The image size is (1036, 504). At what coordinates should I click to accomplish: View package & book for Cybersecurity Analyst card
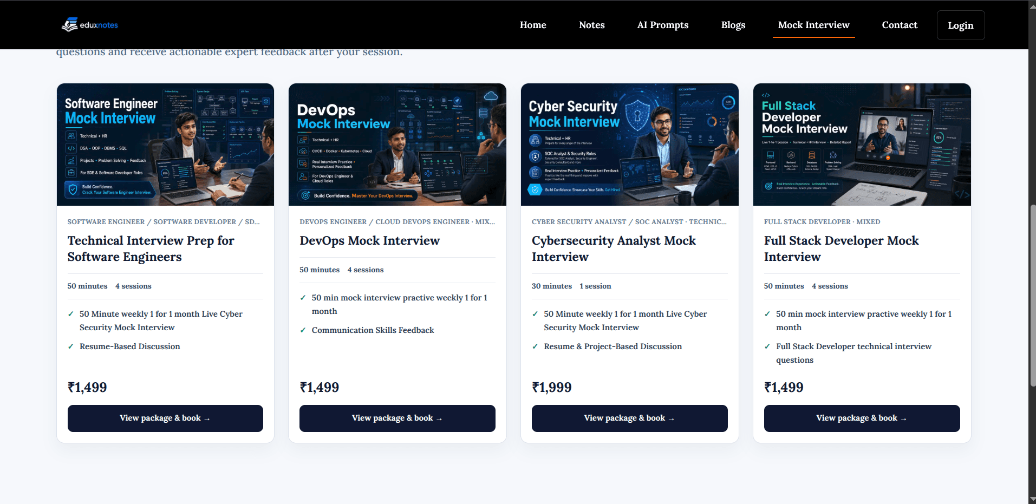(630, 418)
